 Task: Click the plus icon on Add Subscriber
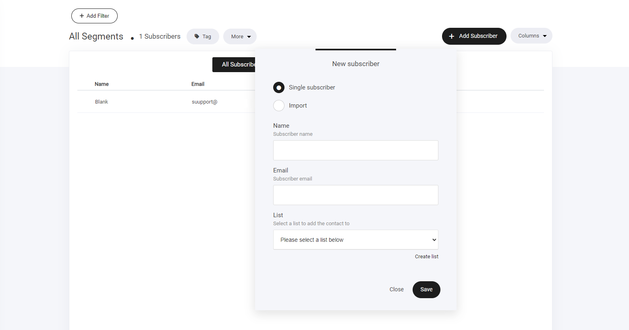coord(451,36)
